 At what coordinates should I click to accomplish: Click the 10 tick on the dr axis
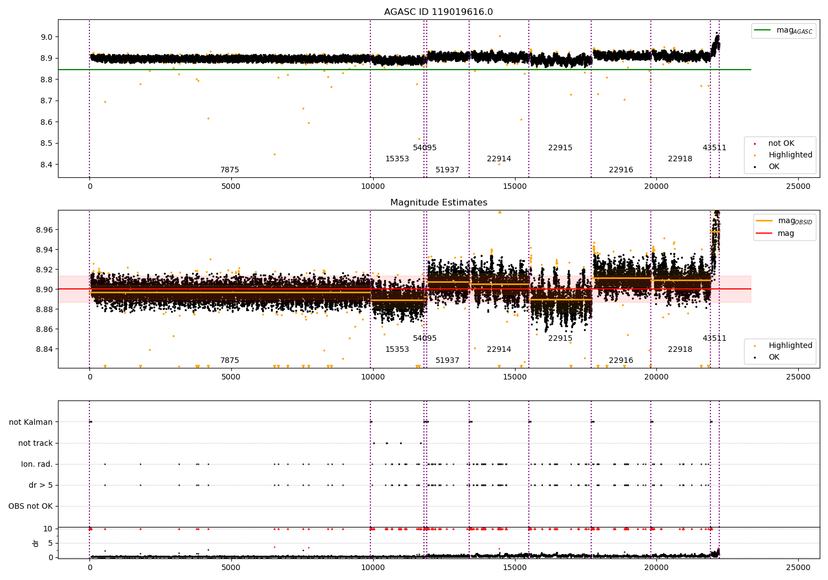(x=48, y=529)
